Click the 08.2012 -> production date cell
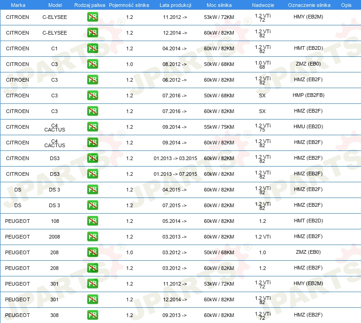Viewport: 361px width, 323px height. (x=174, y=64)
